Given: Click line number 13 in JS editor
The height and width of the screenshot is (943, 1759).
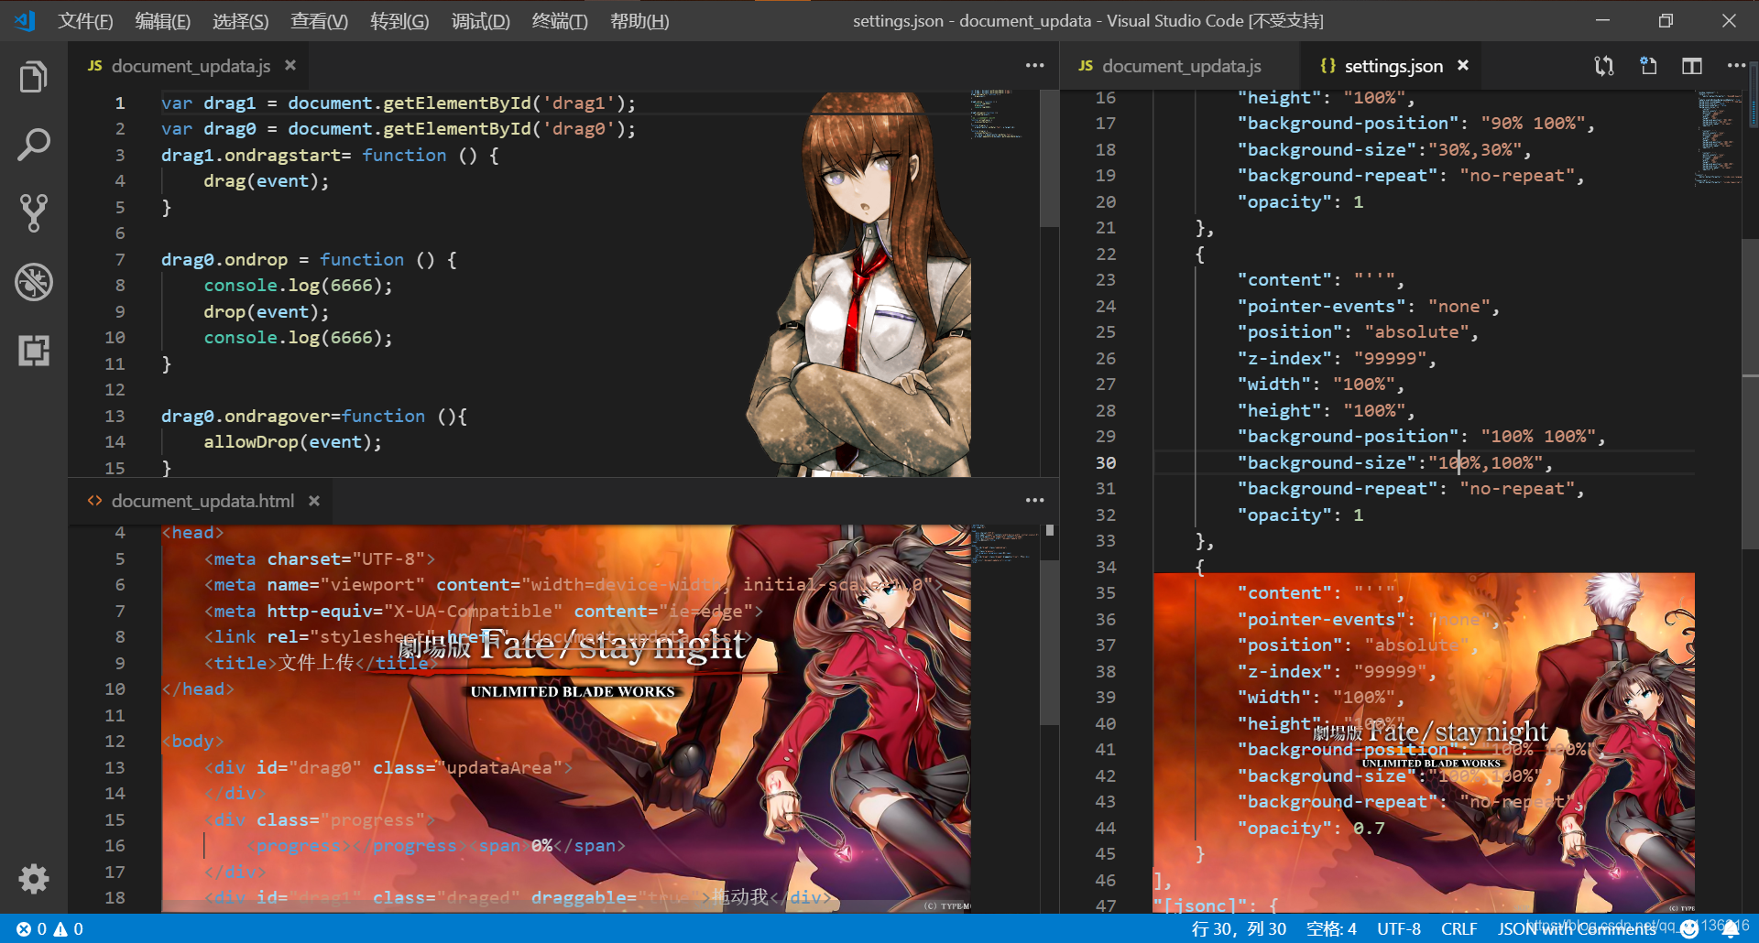Looking at the screenshot, I should point(115,416).
